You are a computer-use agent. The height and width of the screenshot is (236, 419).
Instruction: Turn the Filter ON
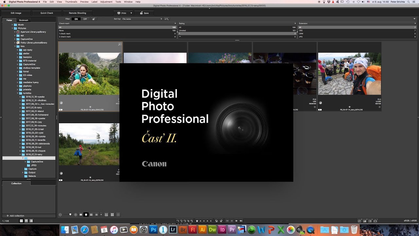76,19
